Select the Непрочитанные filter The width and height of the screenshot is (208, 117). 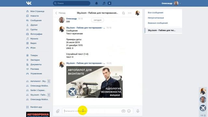click(156, 18)
